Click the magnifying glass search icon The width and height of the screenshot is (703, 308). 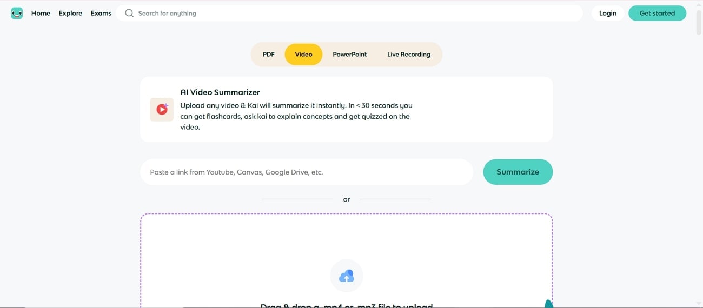coord(129,13)
